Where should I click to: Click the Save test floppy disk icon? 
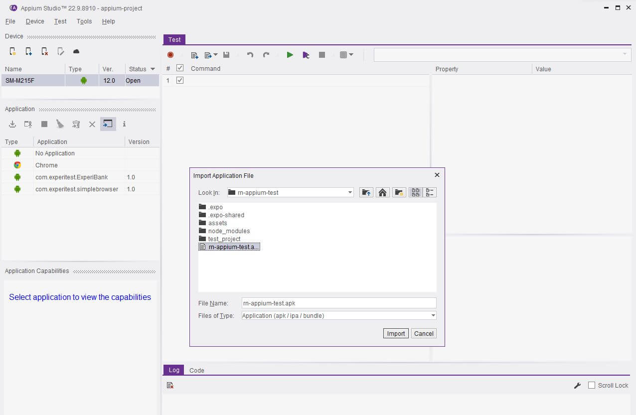point(226,55)
